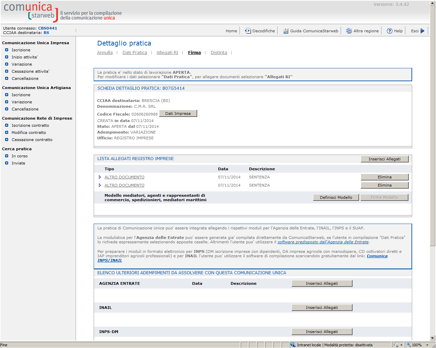This screenshot has height=348, width=436.
Task: Open Guida ComunicaStarweb from the top navigation
Action: (314, 31)
